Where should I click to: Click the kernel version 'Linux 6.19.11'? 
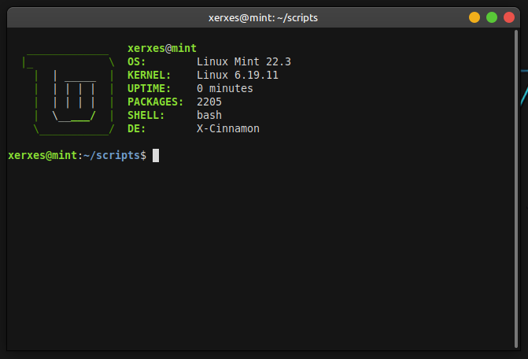pos(238,76)
